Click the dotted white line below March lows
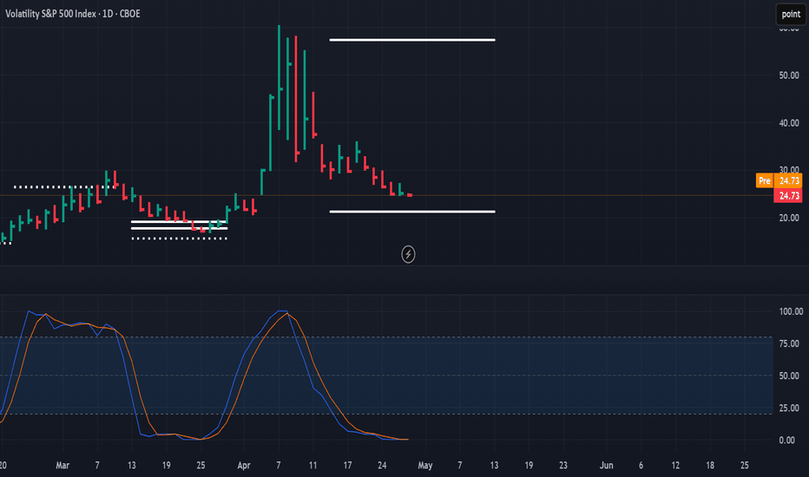The image size is (809, 477). point(179,238)
